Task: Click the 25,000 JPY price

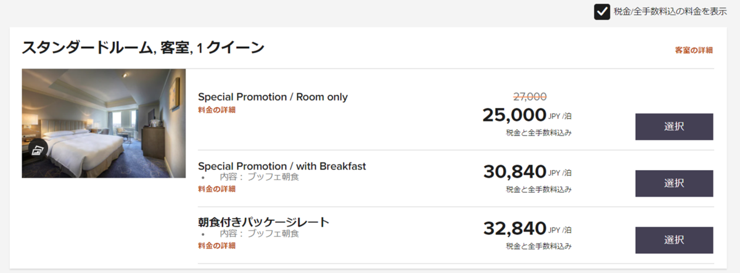Action: [x=514, y=115]
